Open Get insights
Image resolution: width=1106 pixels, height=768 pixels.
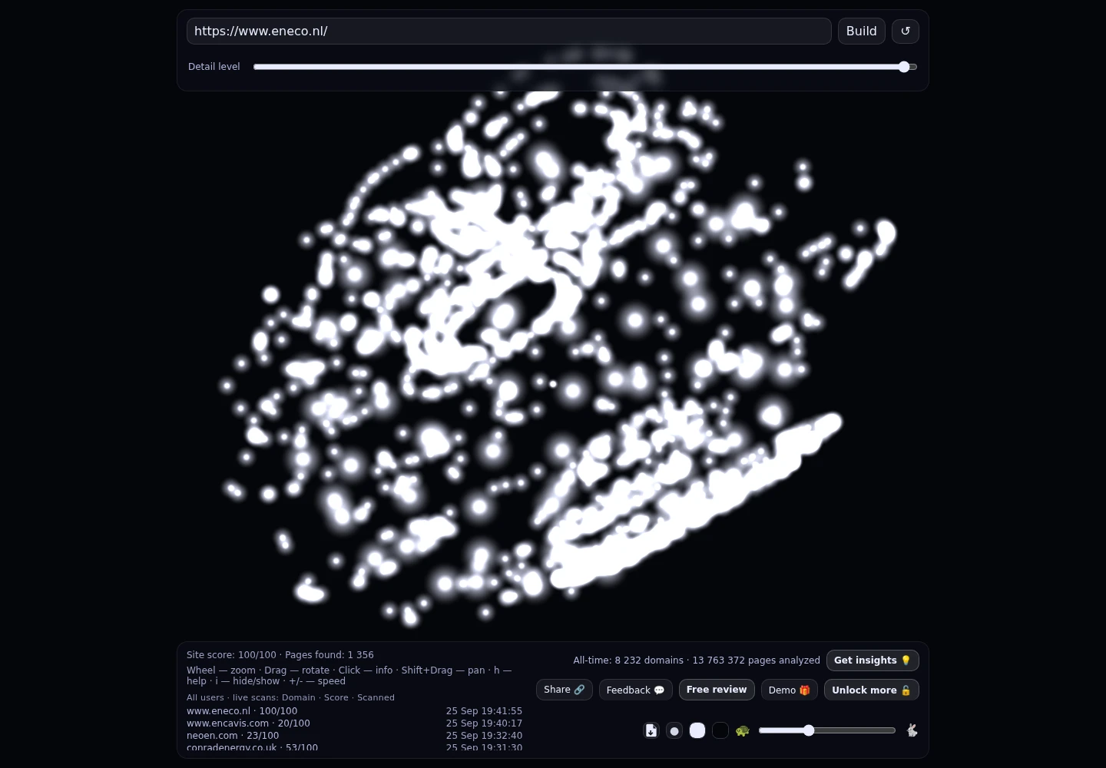pyautogui.click(x=873, y=660)
